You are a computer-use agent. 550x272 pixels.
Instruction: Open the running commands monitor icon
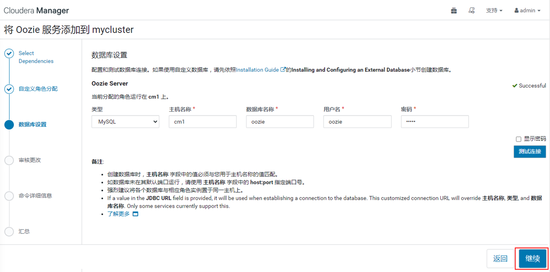(x=471, y=11)
